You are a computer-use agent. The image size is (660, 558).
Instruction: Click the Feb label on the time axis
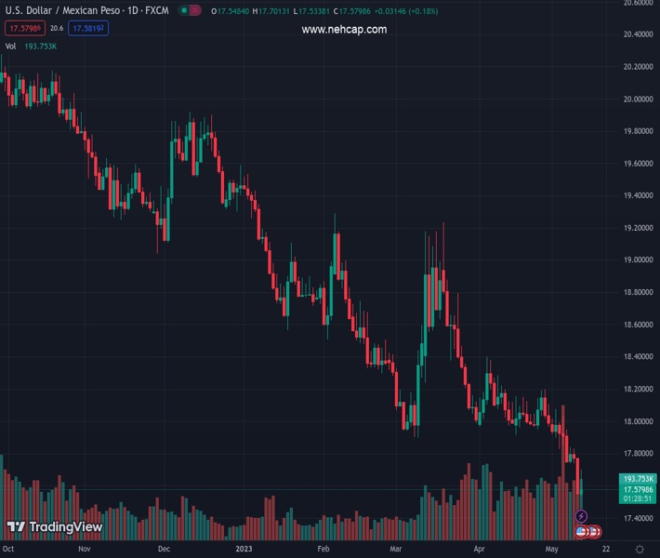click(323, 549)
